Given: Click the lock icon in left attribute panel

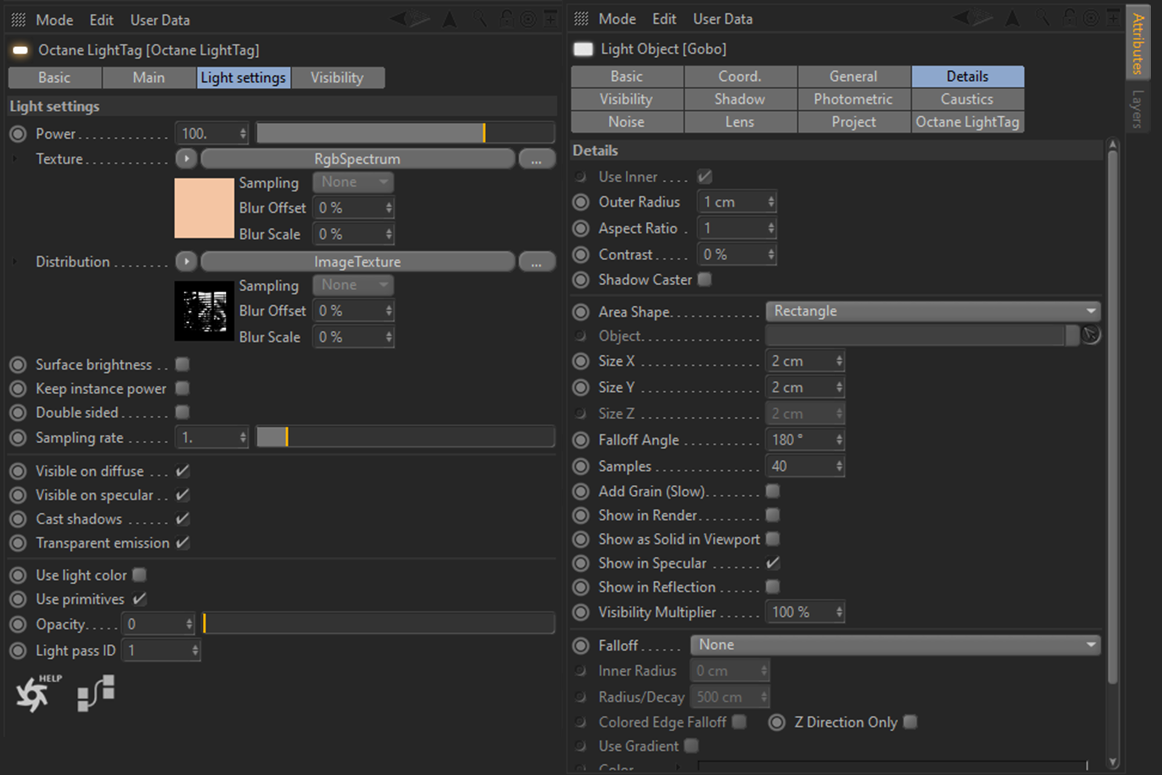Looking at the screenshot, I should 506,19.
